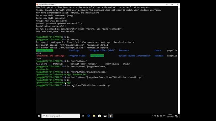Viewport: 216px width, 121px height.
Task: Launch Microsoft Edge from the taskbar
Action: 88,116
